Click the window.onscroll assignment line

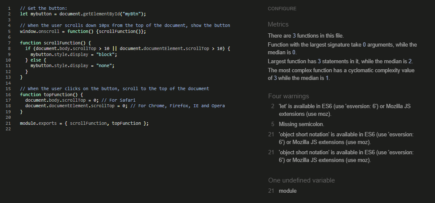coord(83,32)
